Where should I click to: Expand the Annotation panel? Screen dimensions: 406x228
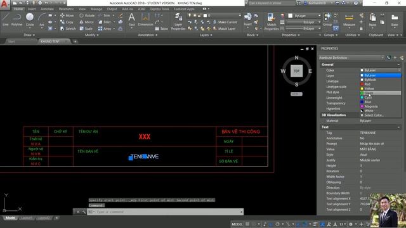tap(148, 35)
